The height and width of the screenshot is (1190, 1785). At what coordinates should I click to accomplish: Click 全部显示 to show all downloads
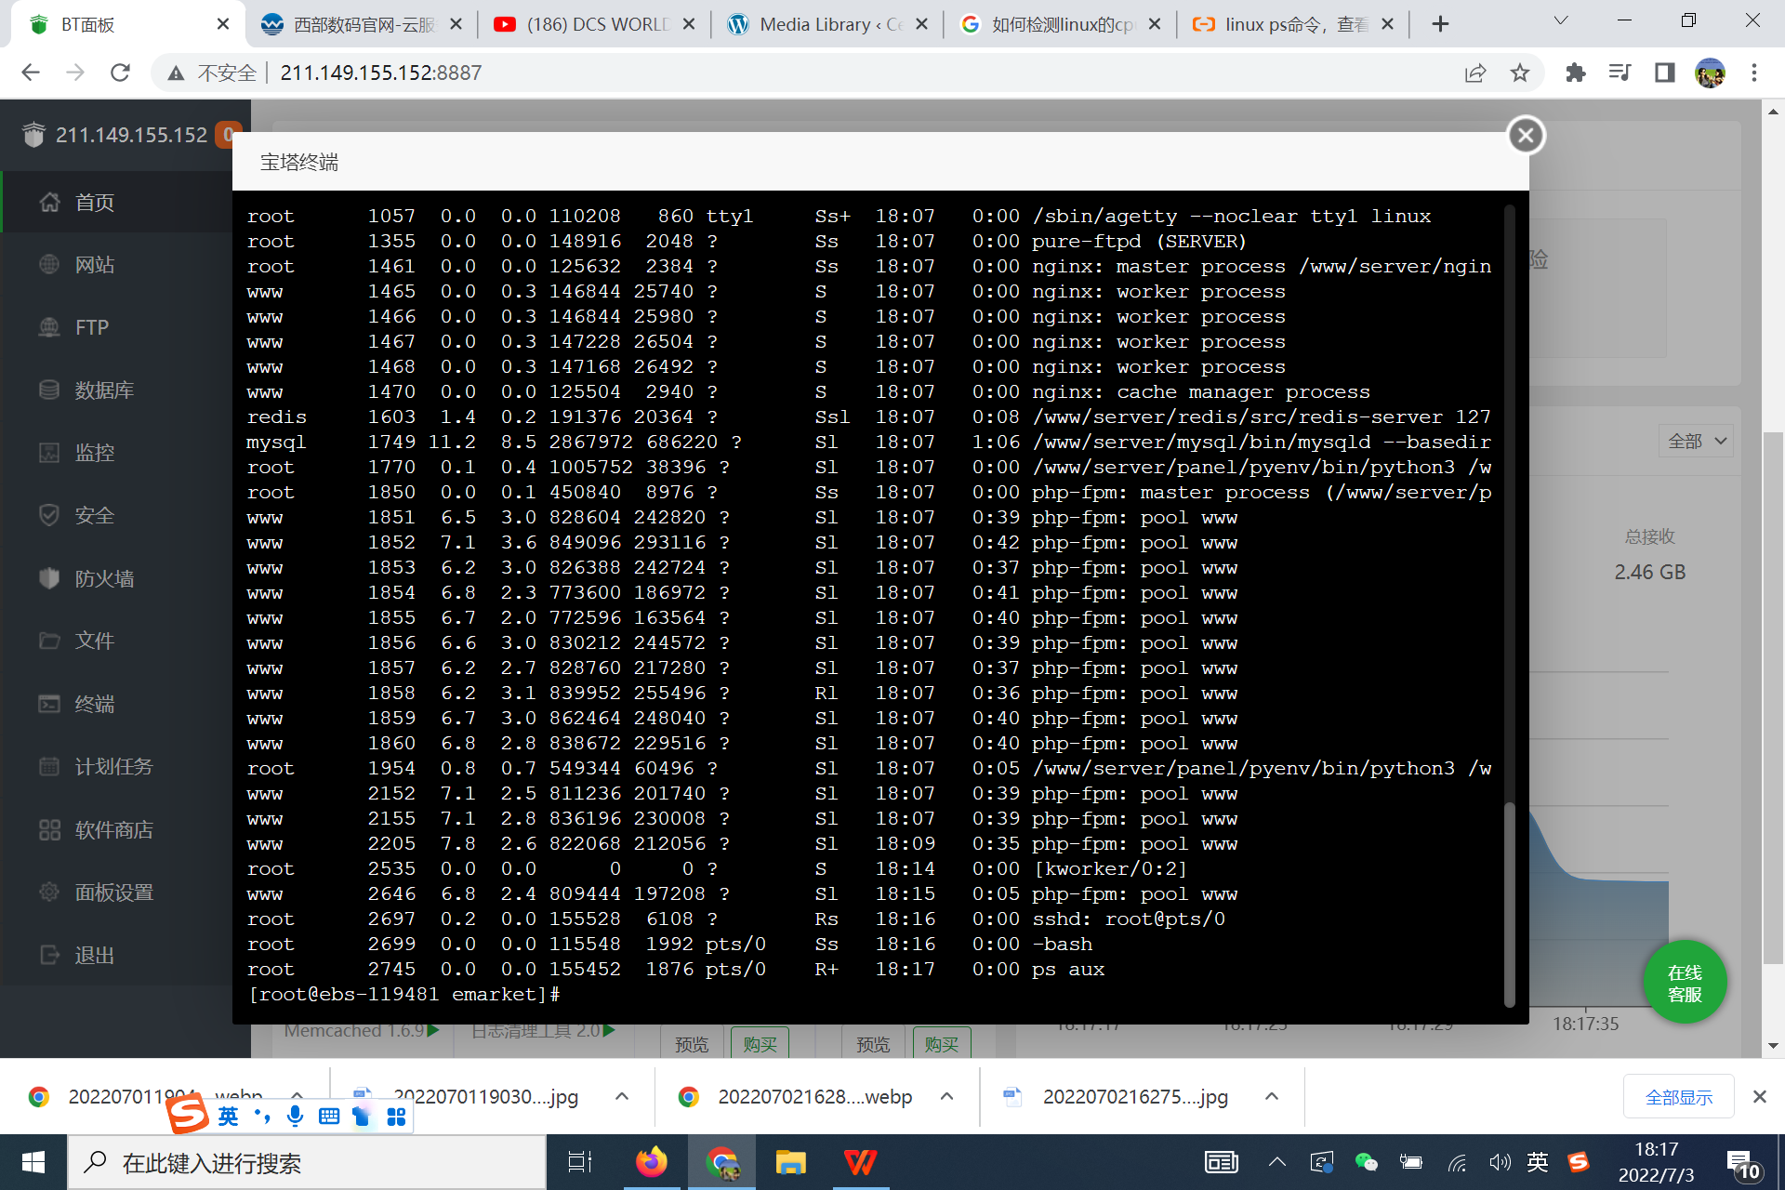click(1678, 1097)
